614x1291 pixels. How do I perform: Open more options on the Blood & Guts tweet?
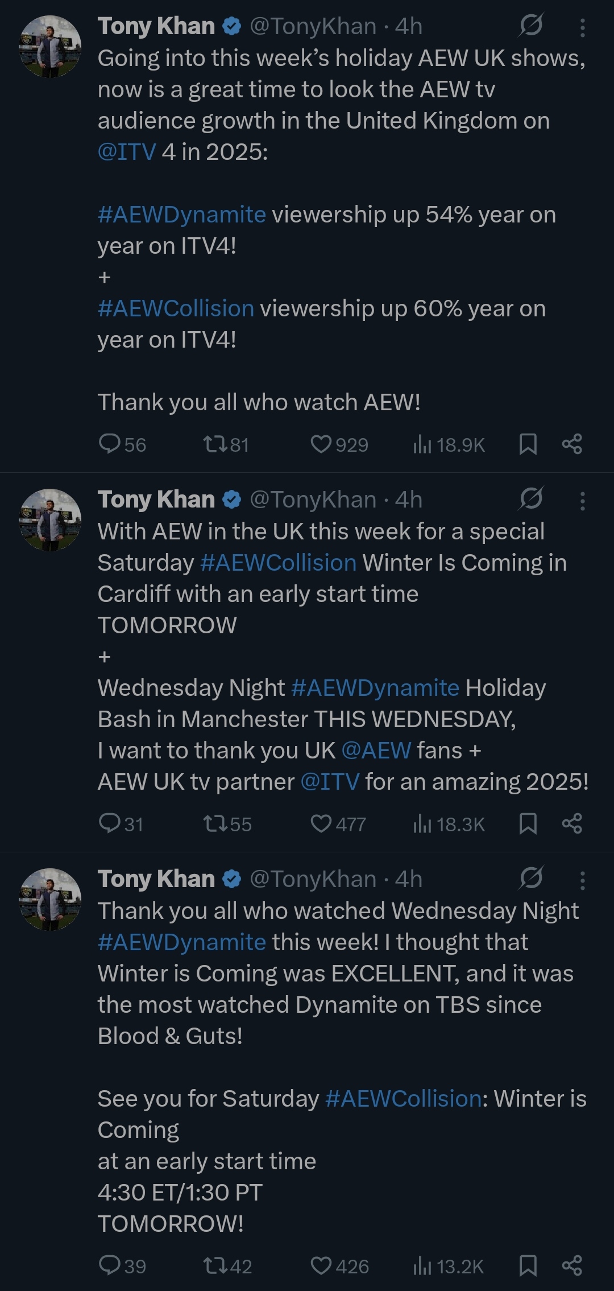pyautogui.click(x=583, y=880)
